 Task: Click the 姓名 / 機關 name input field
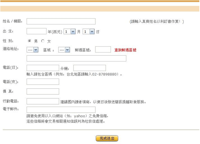(x=61, y=22)
